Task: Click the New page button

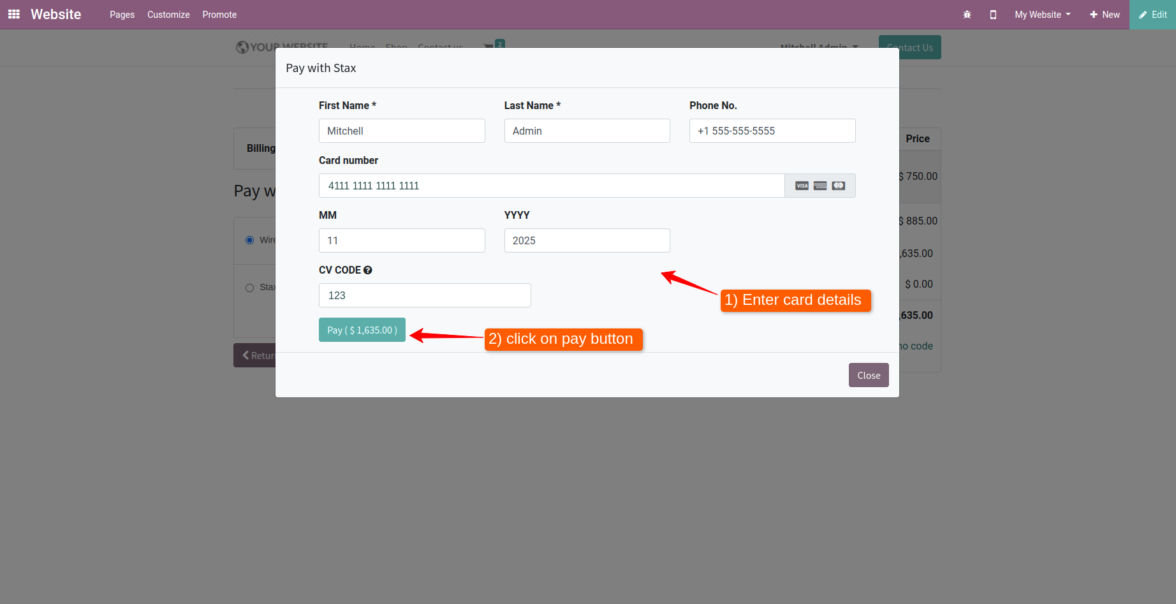Action: 1105,14
